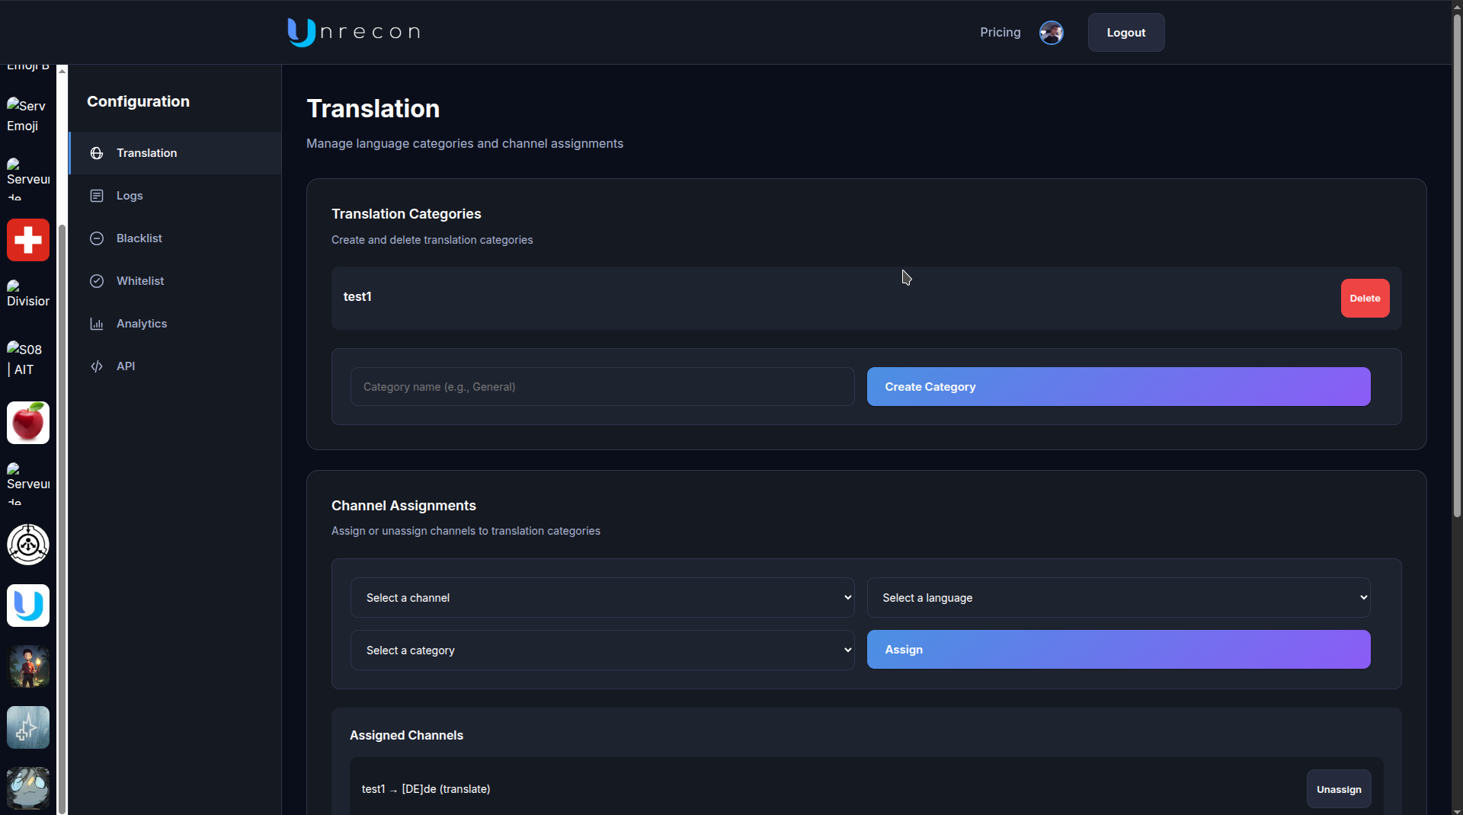The image size is (1463, 815).
Task: Click the Assign button
Action: [1119, 650]
